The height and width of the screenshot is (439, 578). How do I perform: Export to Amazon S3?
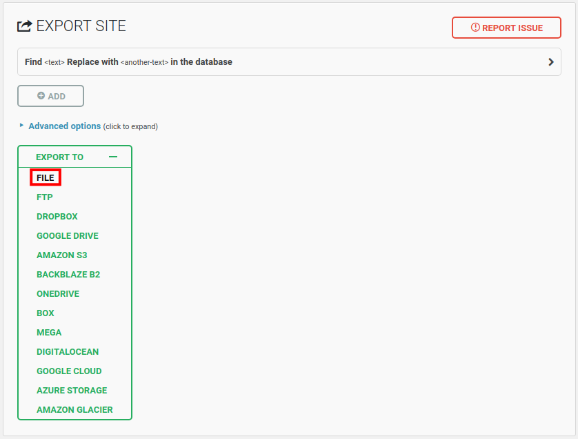62,255
